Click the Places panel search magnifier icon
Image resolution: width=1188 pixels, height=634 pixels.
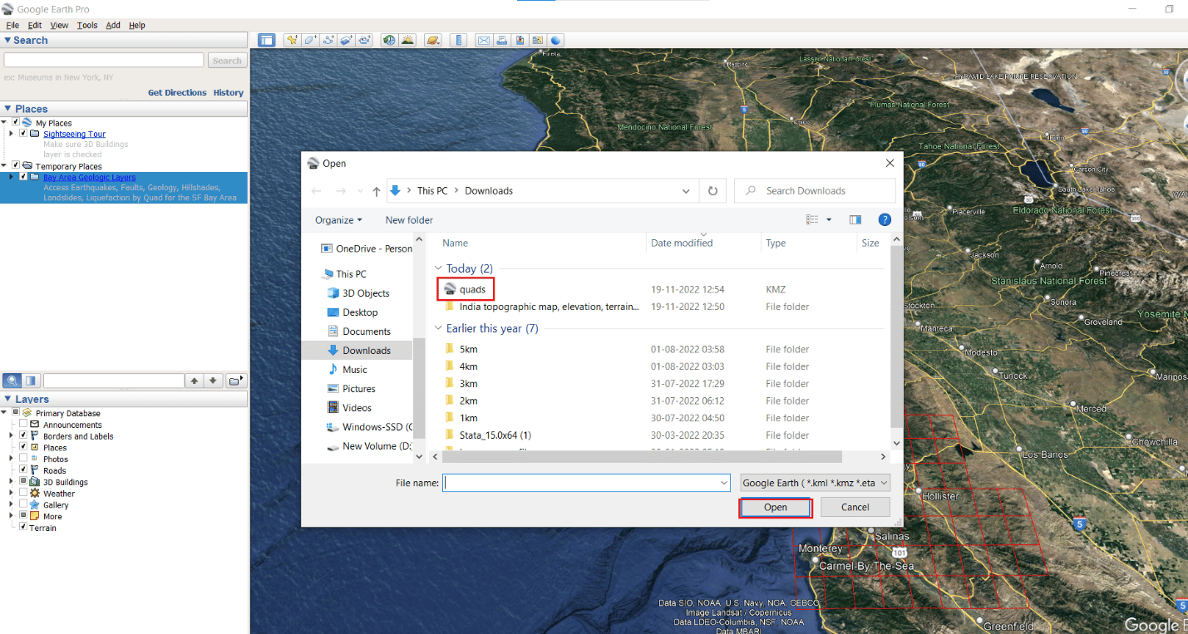point(12,381)
